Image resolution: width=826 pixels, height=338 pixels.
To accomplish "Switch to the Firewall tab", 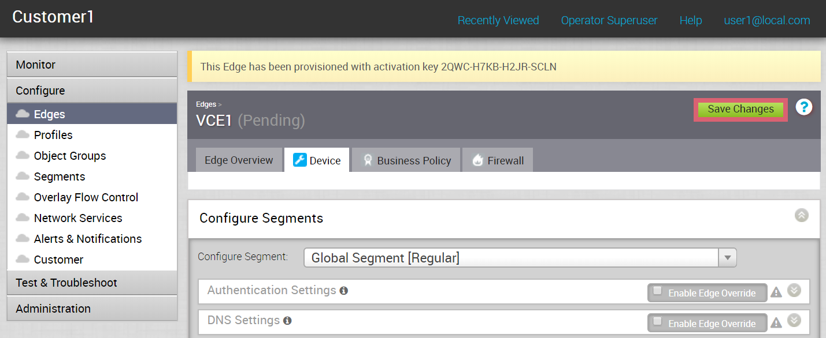I will point(498,160).
